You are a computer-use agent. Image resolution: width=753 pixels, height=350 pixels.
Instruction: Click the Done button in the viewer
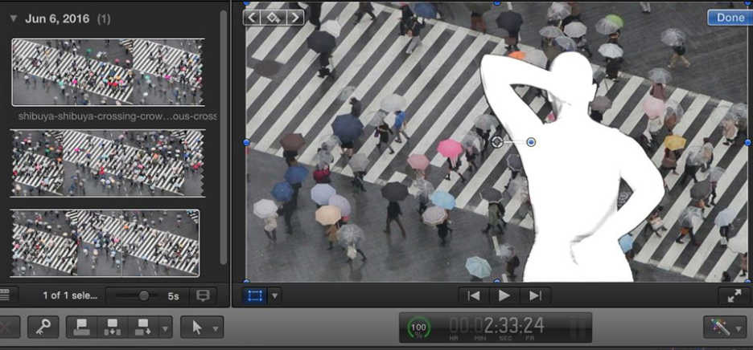[730, 17]
